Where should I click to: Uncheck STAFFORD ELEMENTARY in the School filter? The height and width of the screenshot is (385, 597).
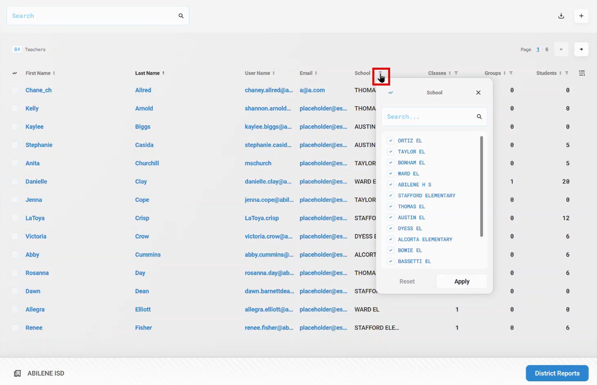(391, 195)
